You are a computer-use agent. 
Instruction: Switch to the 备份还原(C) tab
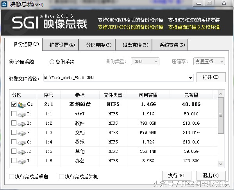tap(23, 44)
